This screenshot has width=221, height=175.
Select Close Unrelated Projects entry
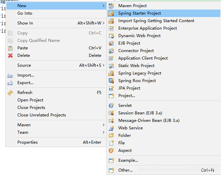pos(56,115)
